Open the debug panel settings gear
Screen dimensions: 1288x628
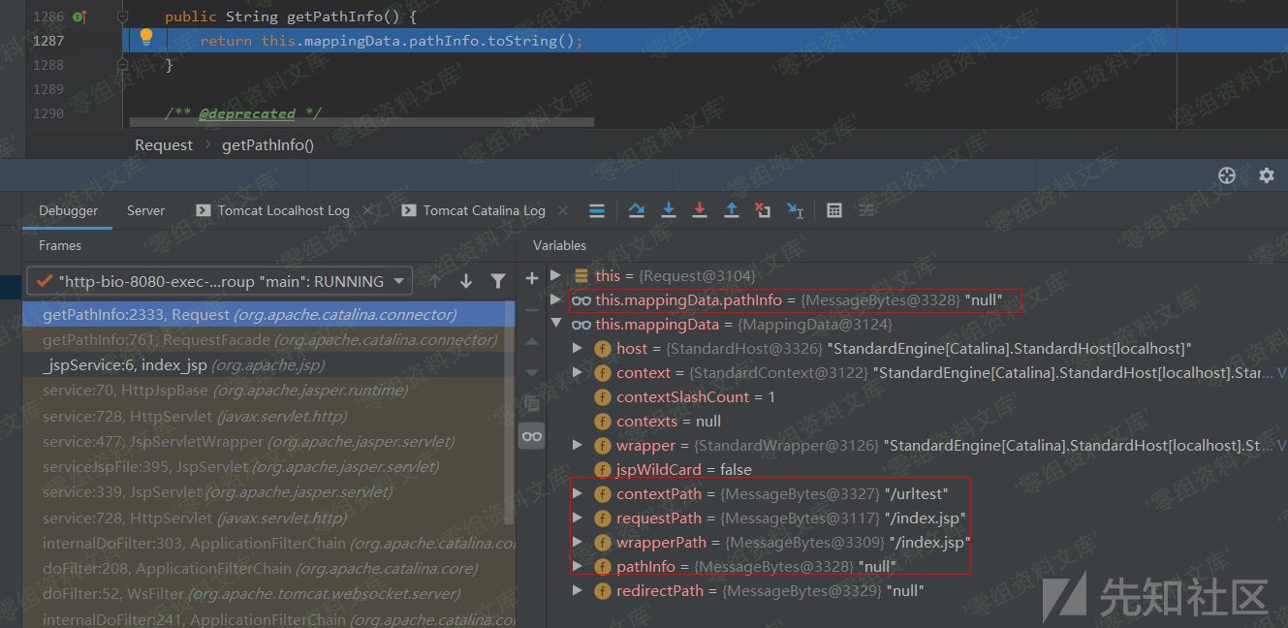click(1266, 175)
